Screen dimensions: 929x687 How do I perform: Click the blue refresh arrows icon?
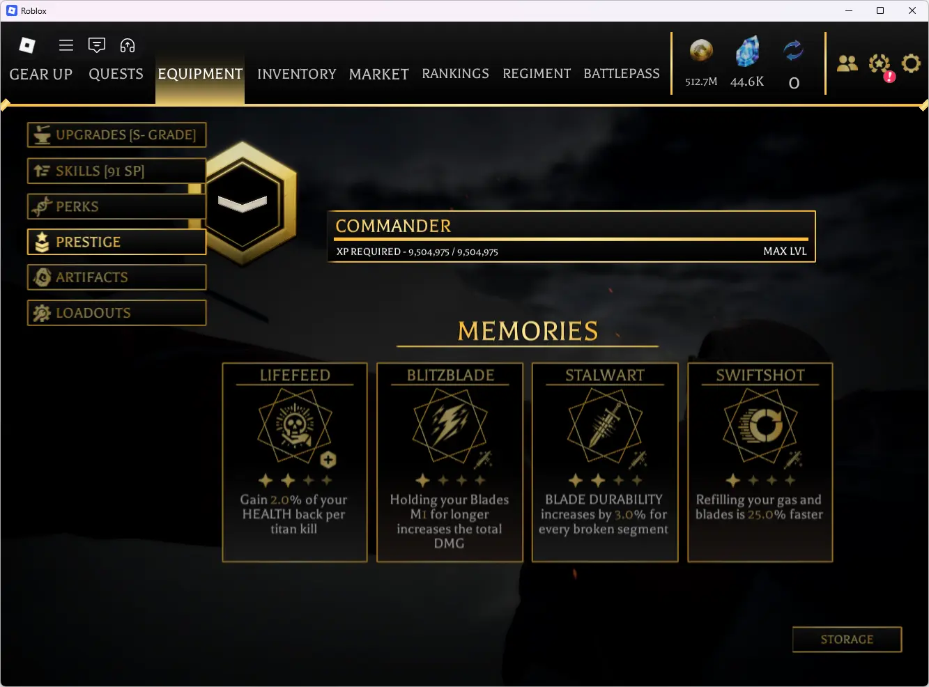(x=793, y=51)
